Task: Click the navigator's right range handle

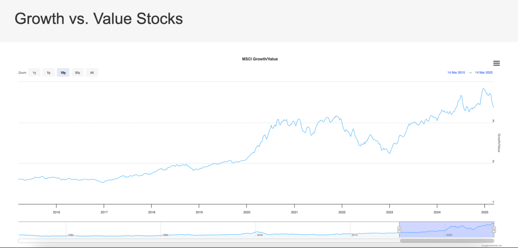Action: pyautogui.click(x=494, y=229)
